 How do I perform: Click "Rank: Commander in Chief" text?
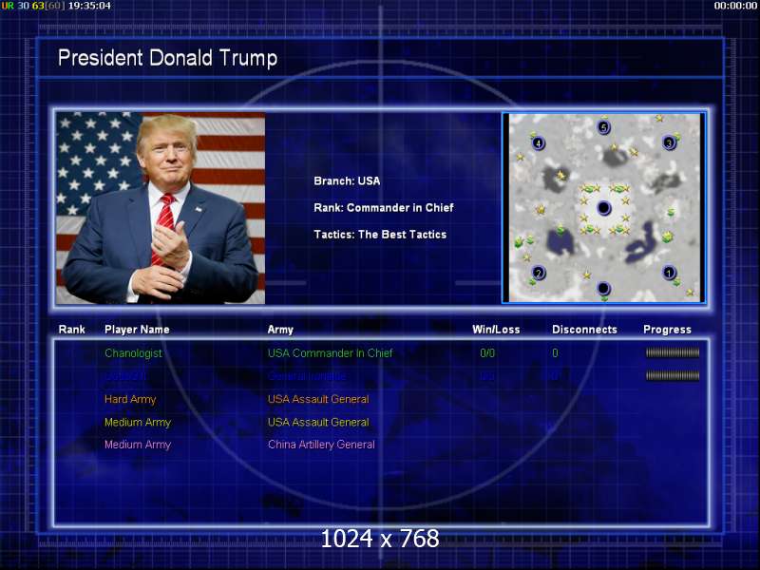point(384,207)
